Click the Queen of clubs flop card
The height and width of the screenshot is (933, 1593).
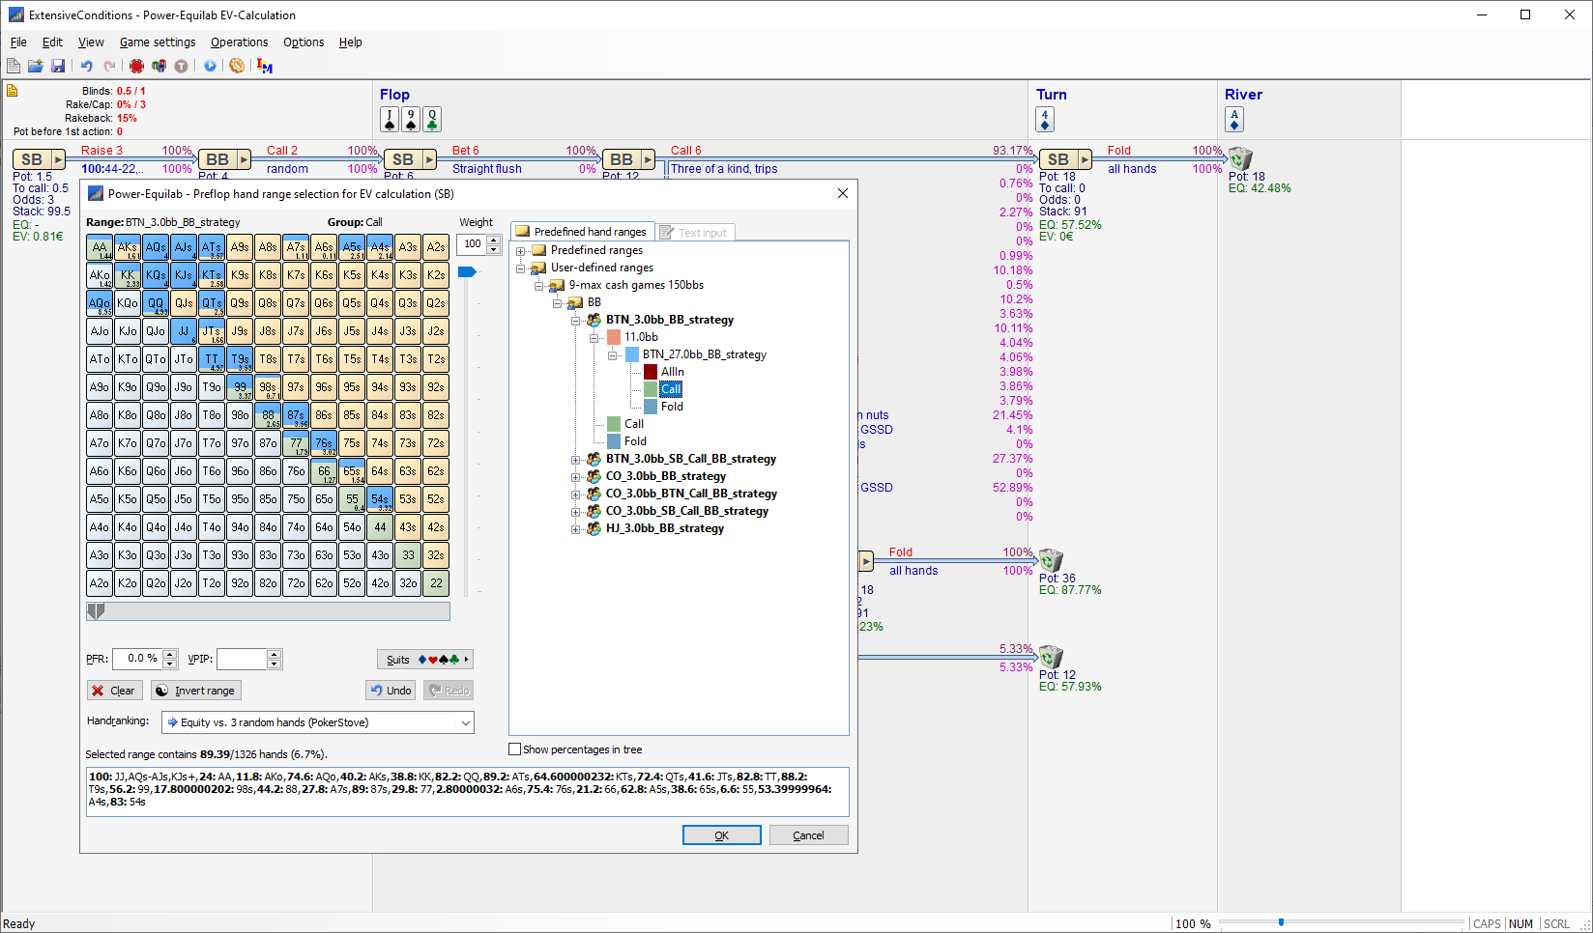pyautogui.click(x=432, y=119)
